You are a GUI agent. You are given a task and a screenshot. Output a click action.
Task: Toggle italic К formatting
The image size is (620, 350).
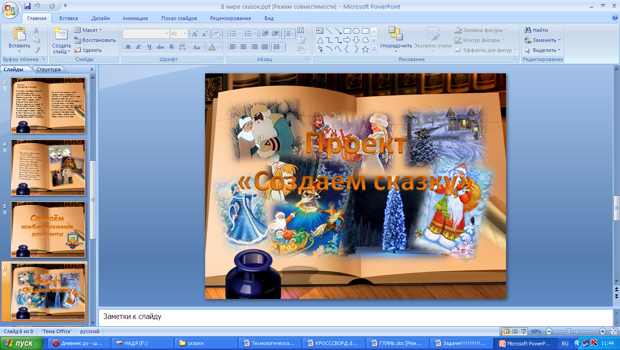[139, 46]
